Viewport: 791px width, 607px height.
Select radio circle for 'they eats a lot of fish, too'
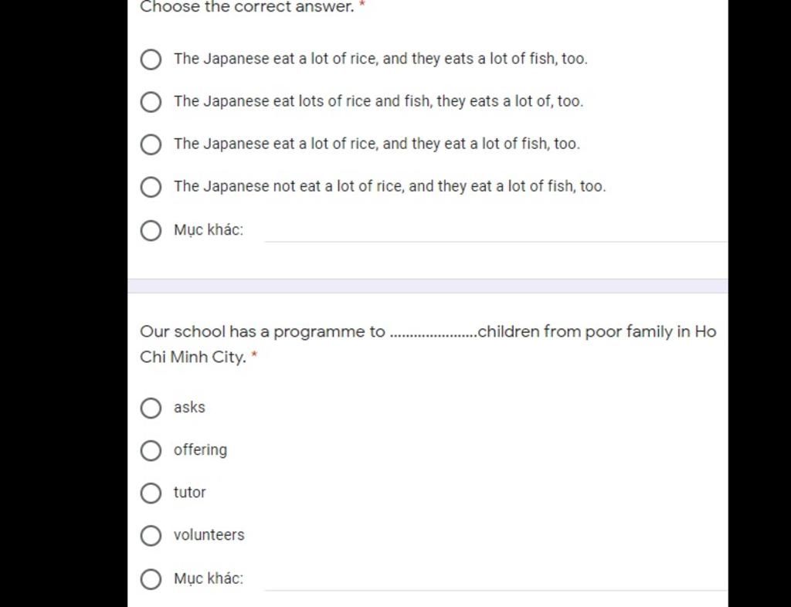(x=151, y=59)
